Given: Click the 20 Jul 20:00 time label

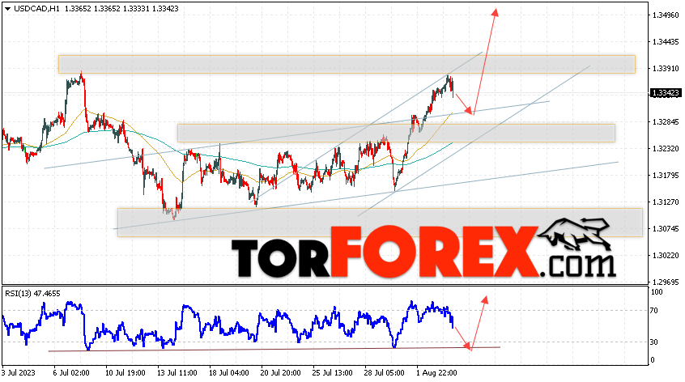Looking at the screenshot, I should [281, 373].
